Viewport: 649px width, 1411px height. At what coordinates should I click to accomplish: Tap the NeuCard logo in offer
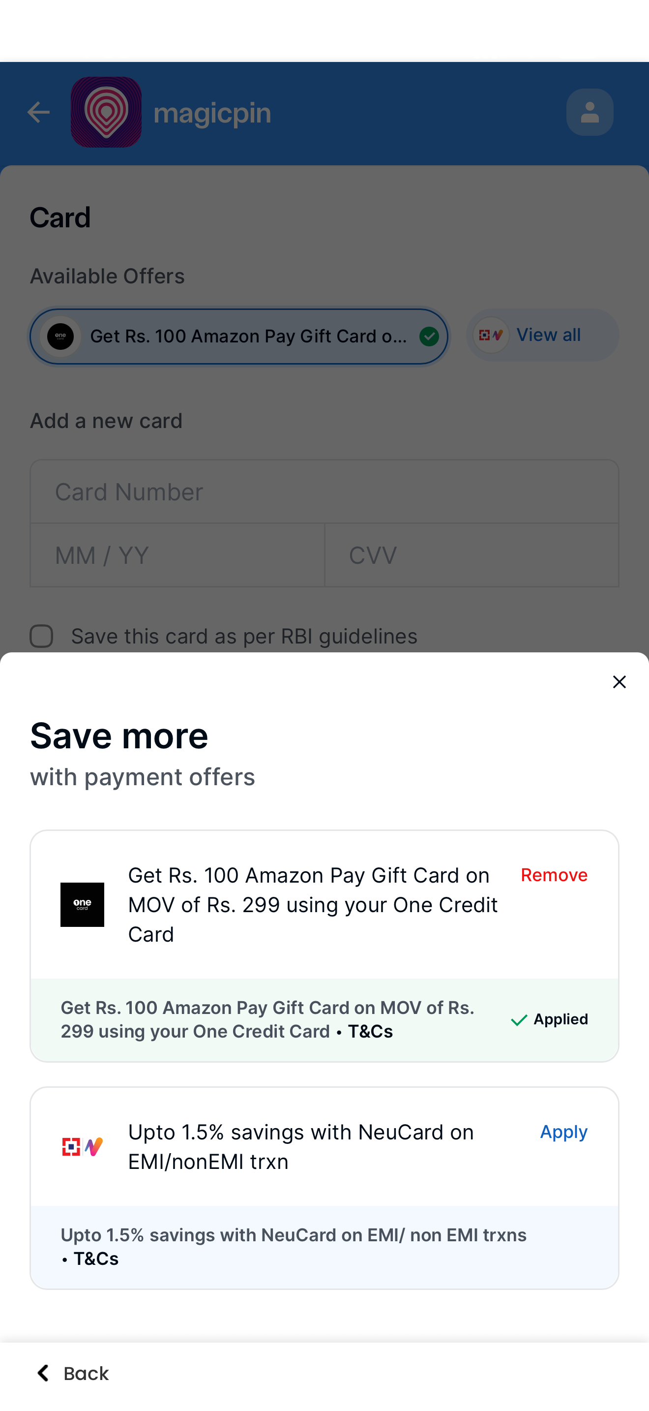[82, 1146]
